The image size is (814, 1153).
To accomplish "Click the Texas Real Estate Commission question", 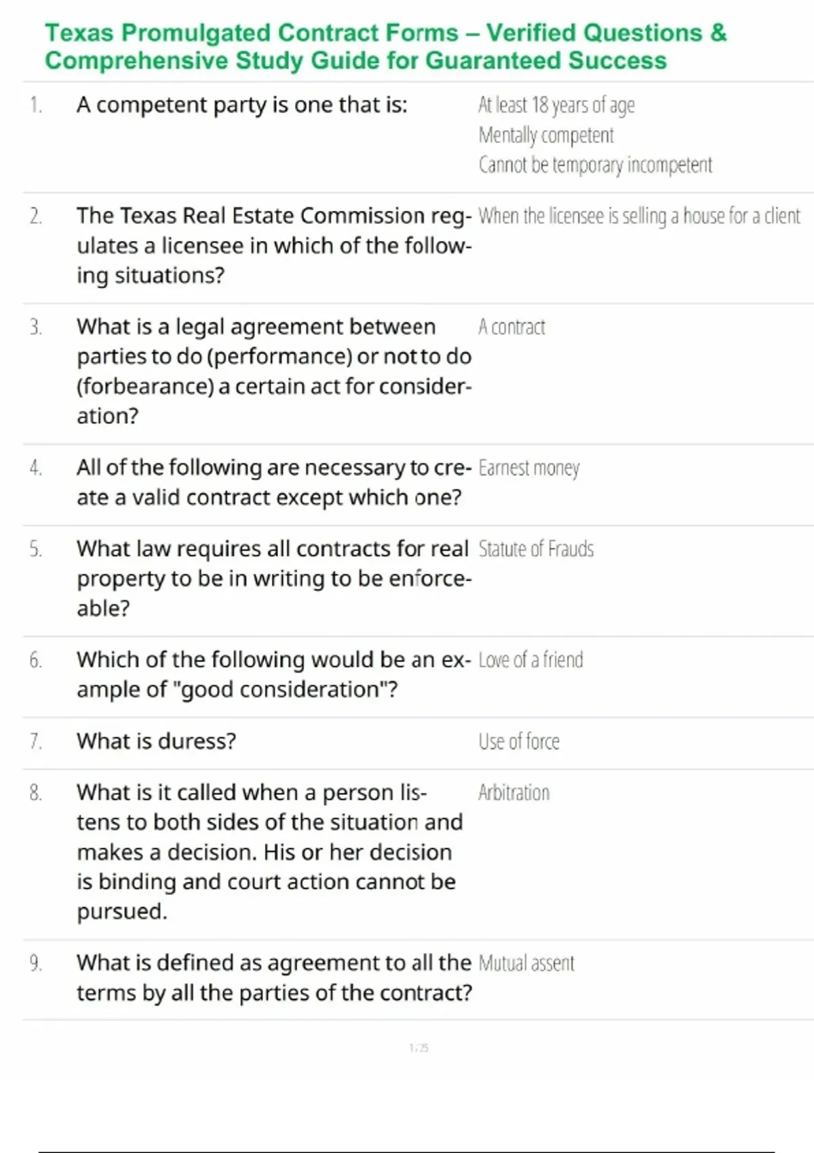I will tap(273, 245).
